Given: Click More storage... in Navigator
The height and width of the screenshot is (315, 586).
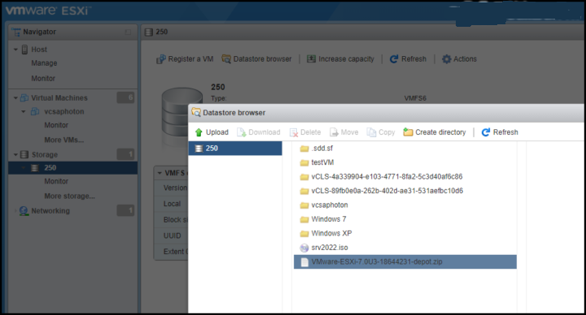Looking at the screenshot, I should pyautogui.click(x=69, y=196).
